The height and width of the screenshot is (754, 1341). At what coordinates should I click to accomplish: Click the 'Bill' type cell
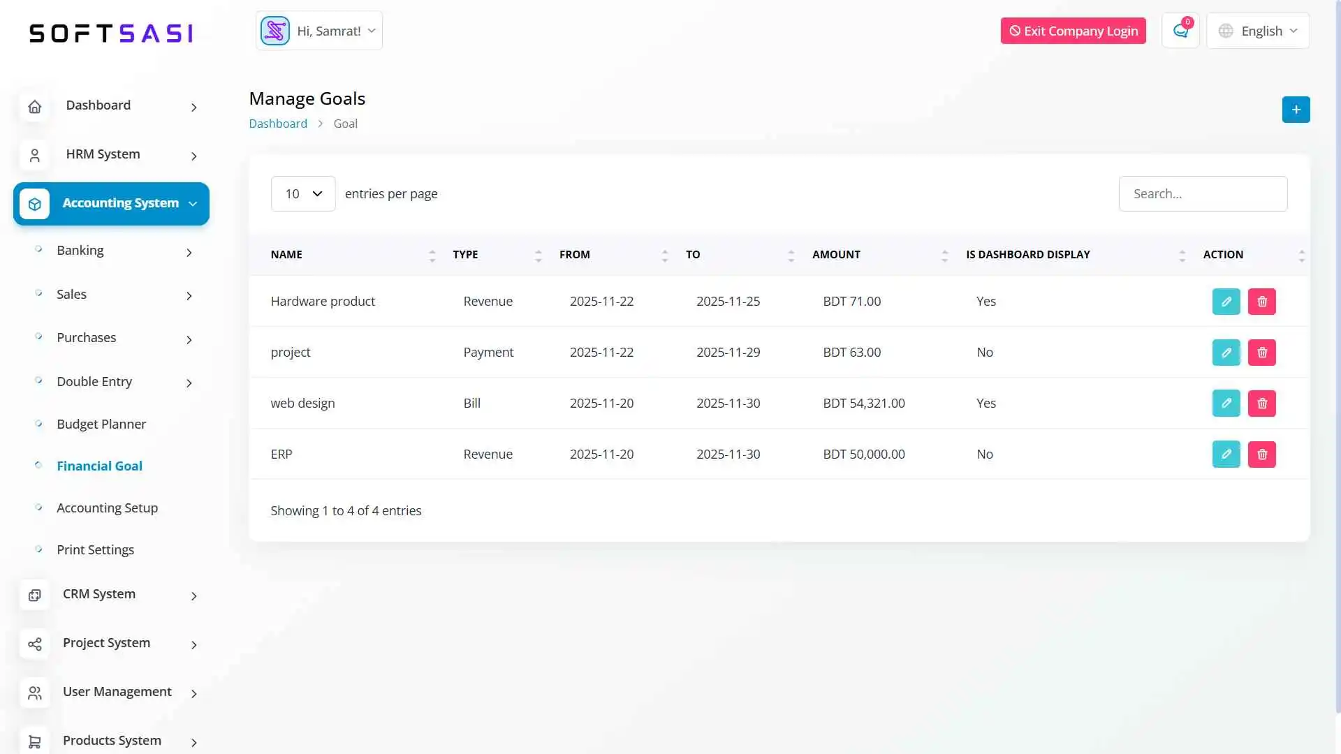(472, 404)
